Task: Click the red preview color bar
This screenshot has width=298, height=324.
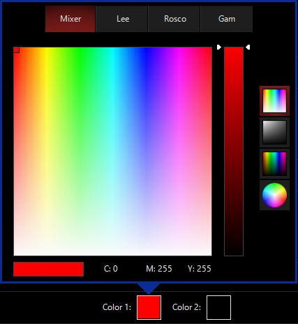Action: 49,269
